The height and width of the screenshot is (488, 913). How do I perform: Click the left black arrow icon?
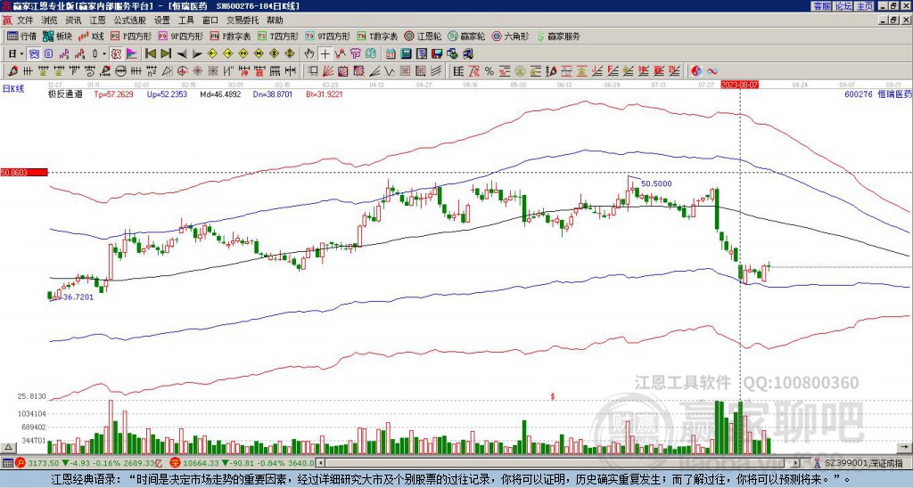tap(182, 54)
